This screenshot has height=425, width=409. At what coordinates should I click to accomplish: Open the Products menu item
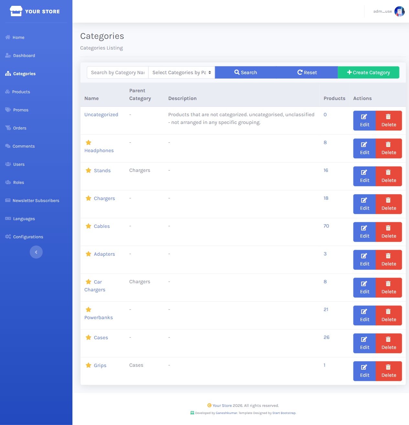(x=18, y=92)
